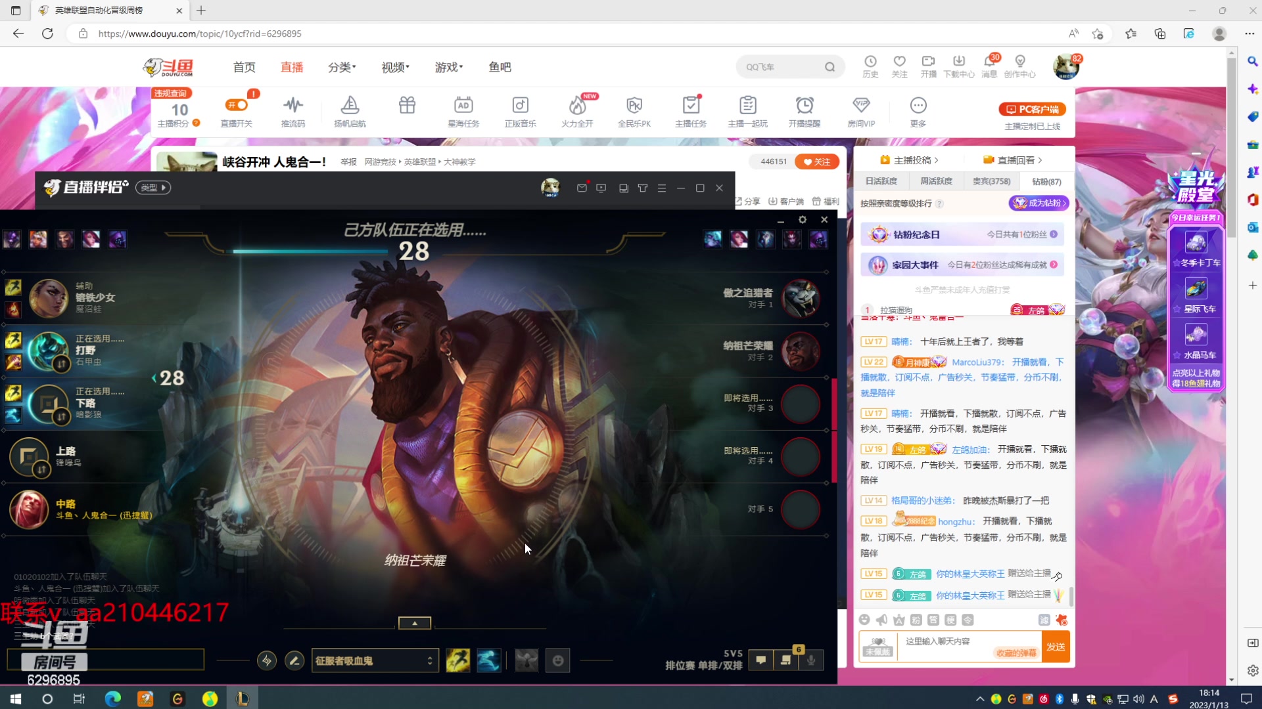
Task: Open the gift box toolbar icon
Action: click(407, 105)
